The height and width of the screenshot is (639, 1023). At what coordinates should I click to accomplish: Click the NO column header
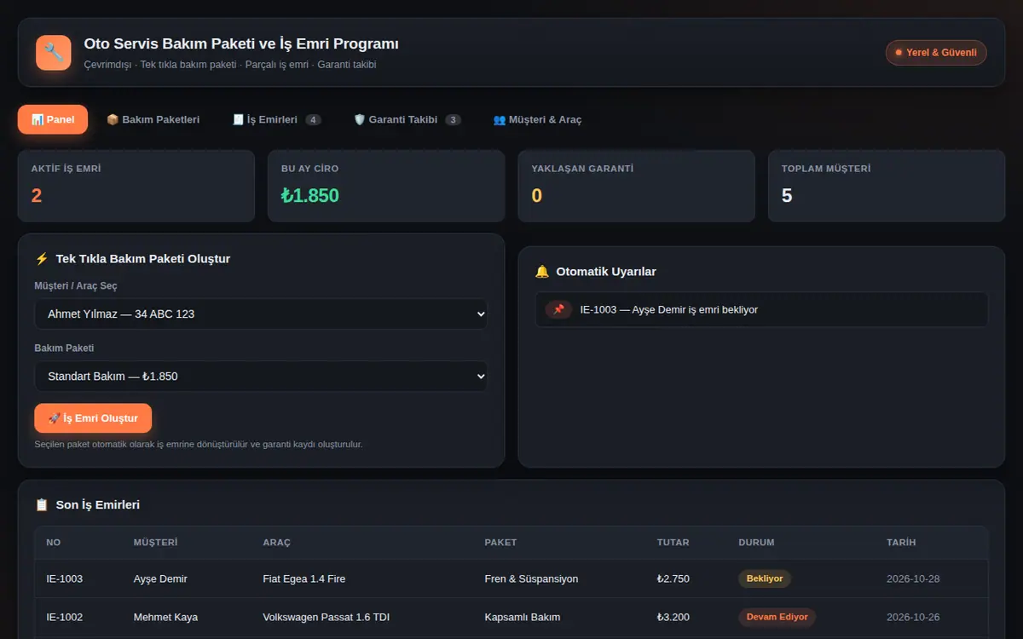click(54, 543)
